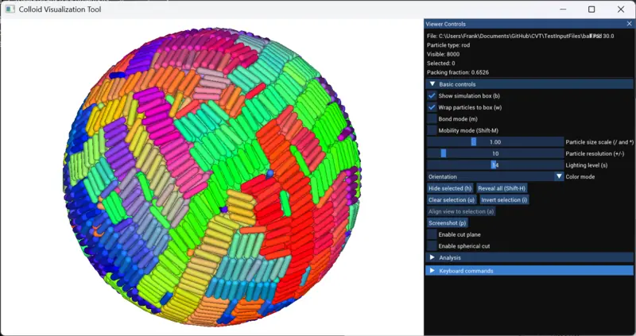636x336 pixels.
Task: Click the Colloid Visualization Tool app icon
Action: coord(11,10)
